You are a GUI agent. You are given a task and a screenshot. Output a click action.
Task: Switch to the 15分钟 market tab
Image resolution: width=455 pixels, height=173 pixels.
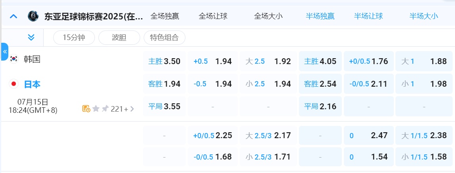pyautogui.click(x=74, y=38)
